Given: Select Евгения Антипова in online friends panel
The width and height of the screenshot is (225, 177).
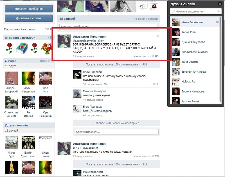Looking at the screenshot, I should tap(195, 72).
